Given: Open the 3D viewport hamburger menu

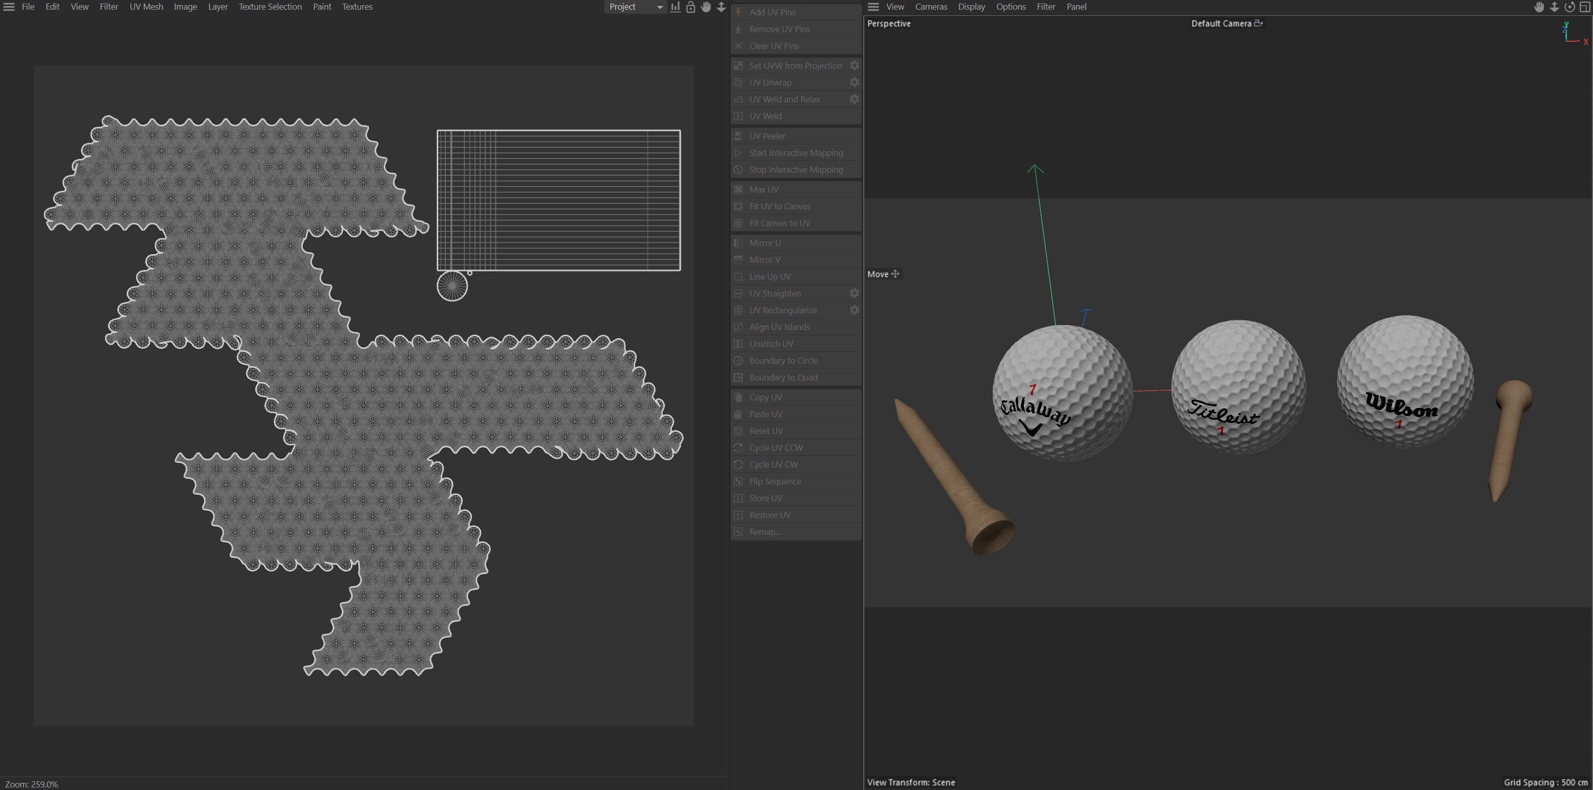Looking at the screenshot, I should click(873, 7).
